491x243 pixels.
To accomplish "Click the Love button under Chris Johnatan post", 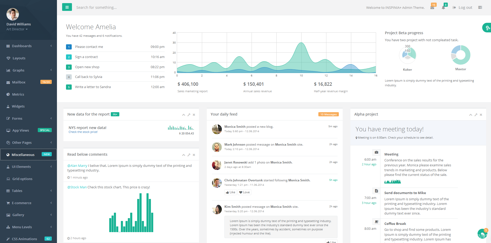I will click(244, 192).
